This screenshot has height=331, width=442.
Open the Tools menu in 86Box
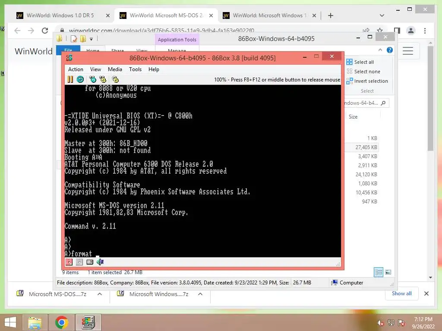pyautogui.click(x=135, y=69)
